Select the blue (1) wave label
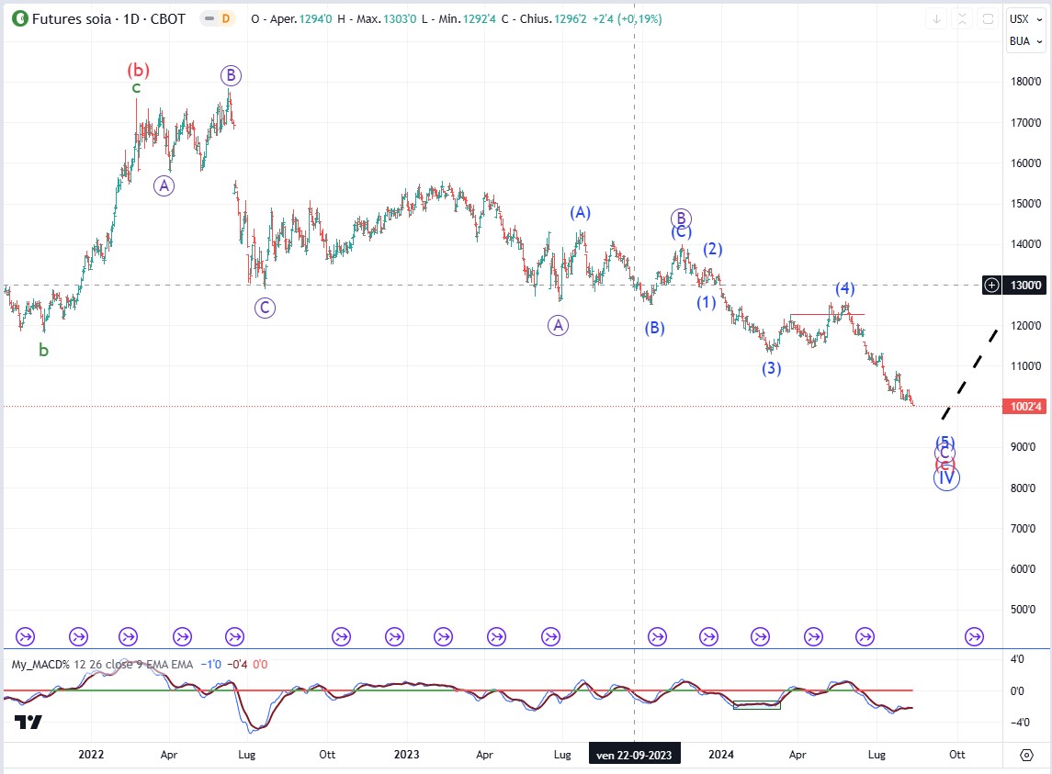The height and width of the screenshot is (774, 1052). click(x=706, y=302)
